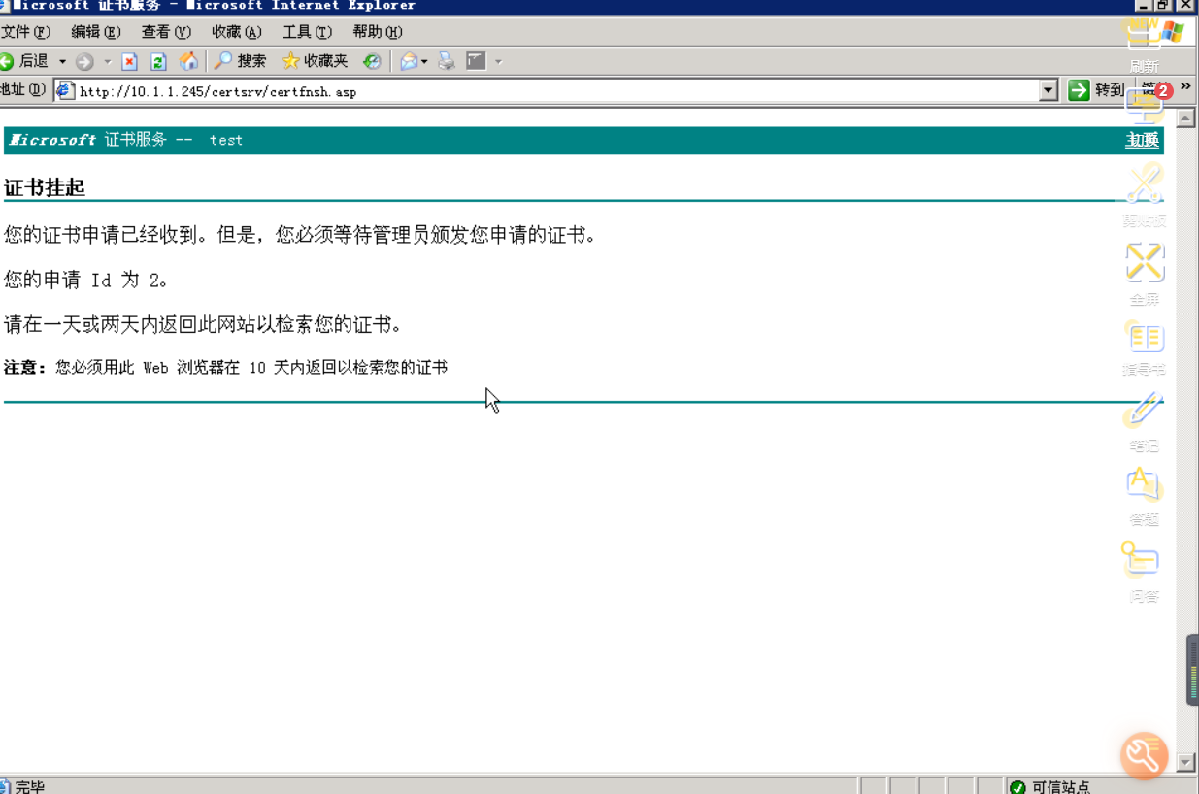Viewport: 1199px width, 794px height.
Task: Open the 笔记 notes pencil icon
Action: click(x=1145, y=423)
